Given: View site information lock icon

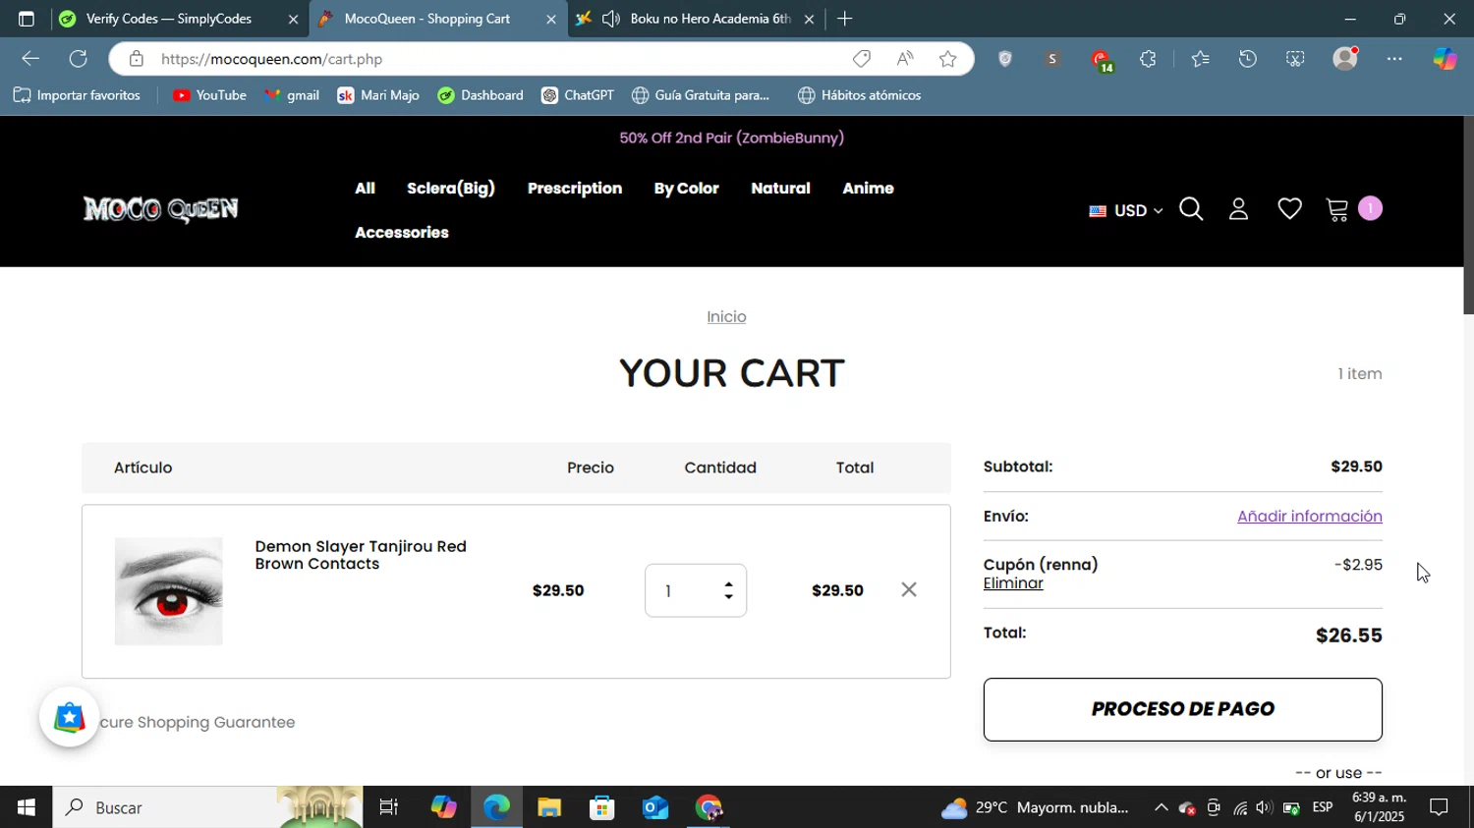Looking at the screenshot, I should tap(137, 59).
